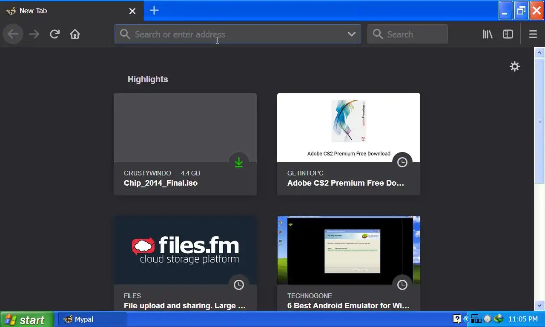Open the Android emulator article thumbnail
The width and height of the screenshot is (545, 327).
pos(349,250)
